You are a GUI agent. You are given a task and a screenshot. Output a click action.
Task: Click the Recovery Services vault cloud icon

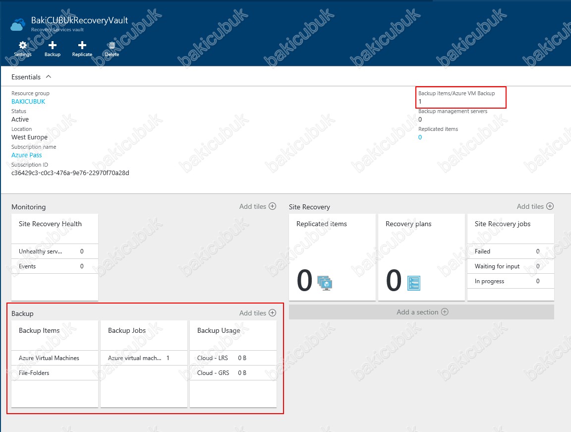[x=18, y=25]
